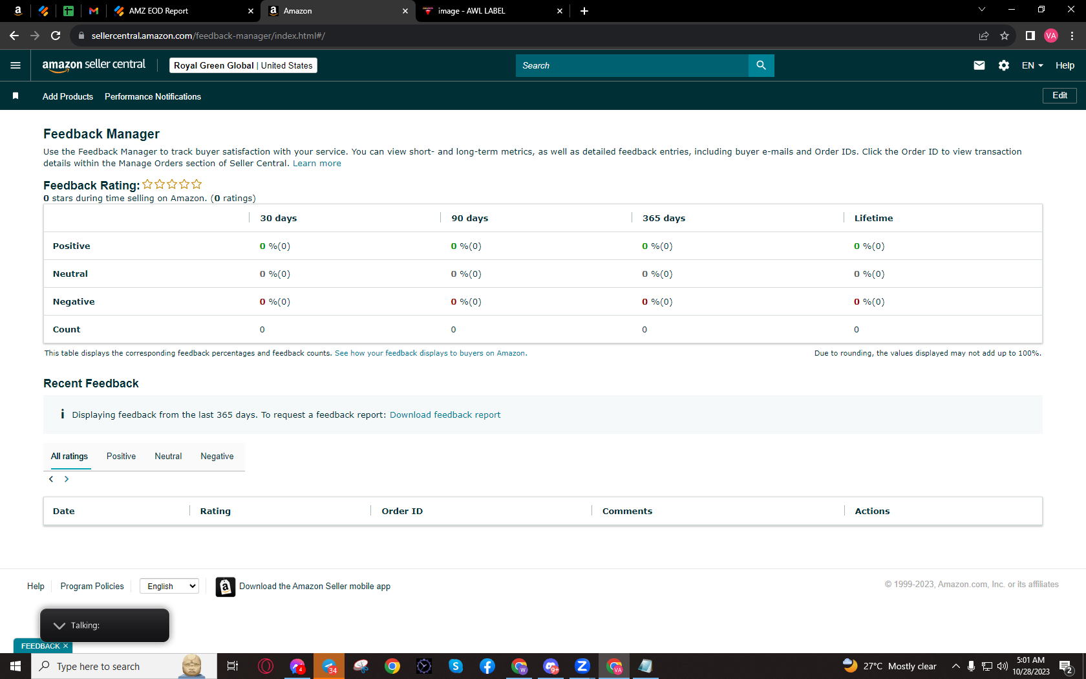Open the settings gear icon
The width and height of the screenshot is (1086, 679).
point(1004,65)
